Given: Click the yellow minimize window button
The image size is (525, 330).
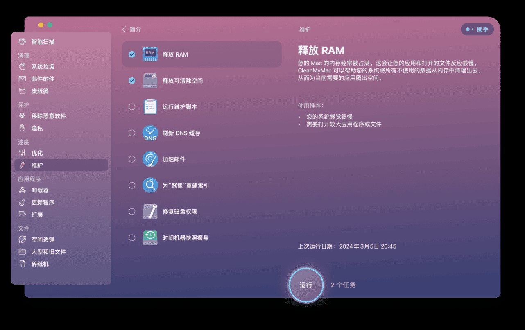Looking at the screenshot, I should [41, 25].
